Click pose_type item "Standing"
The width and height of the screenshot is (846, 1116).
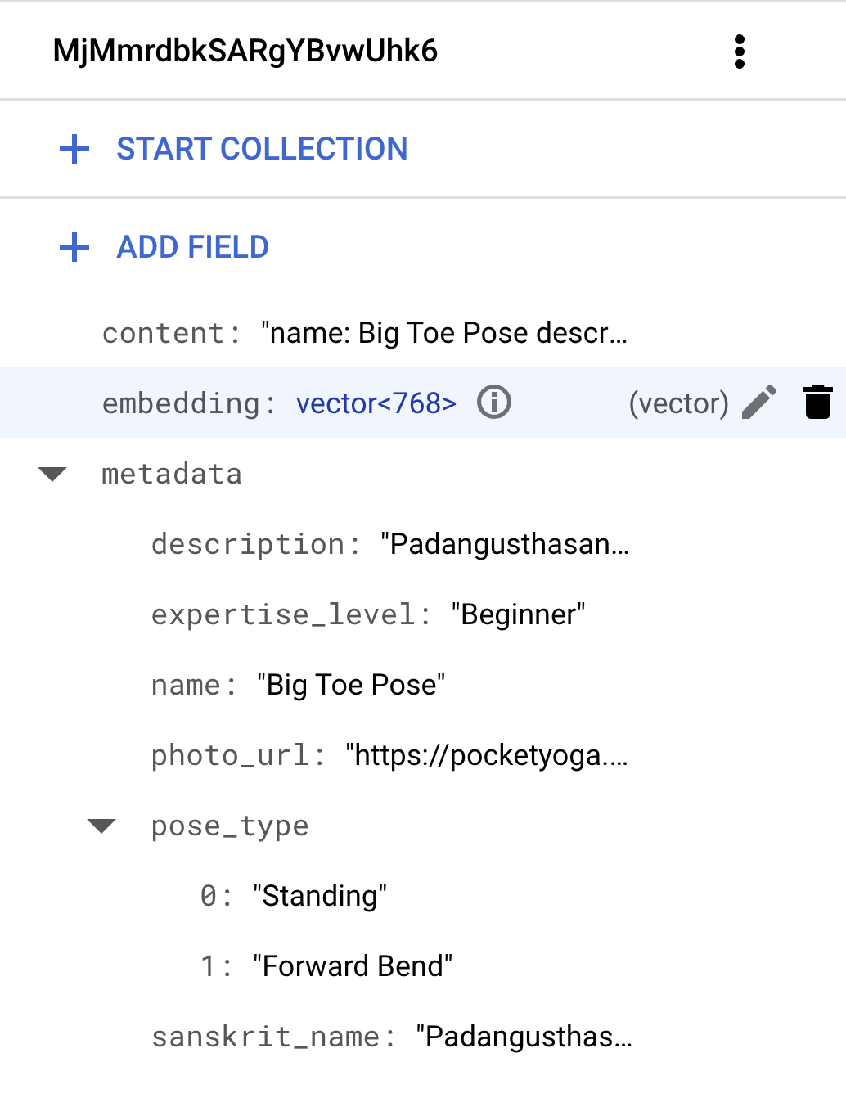point(320,896)
